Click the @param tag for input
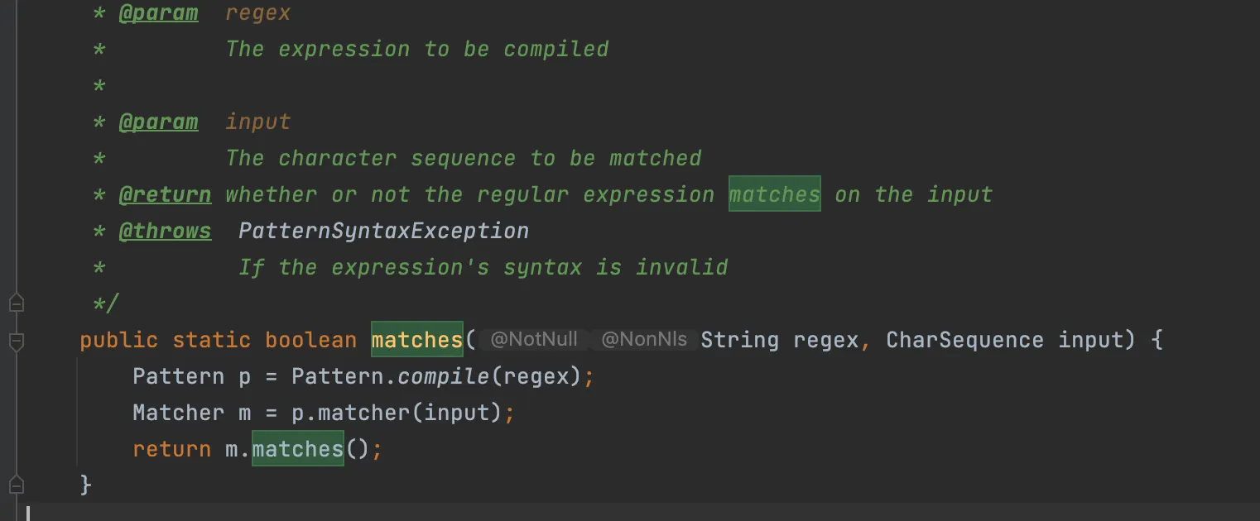 point(158,122)
